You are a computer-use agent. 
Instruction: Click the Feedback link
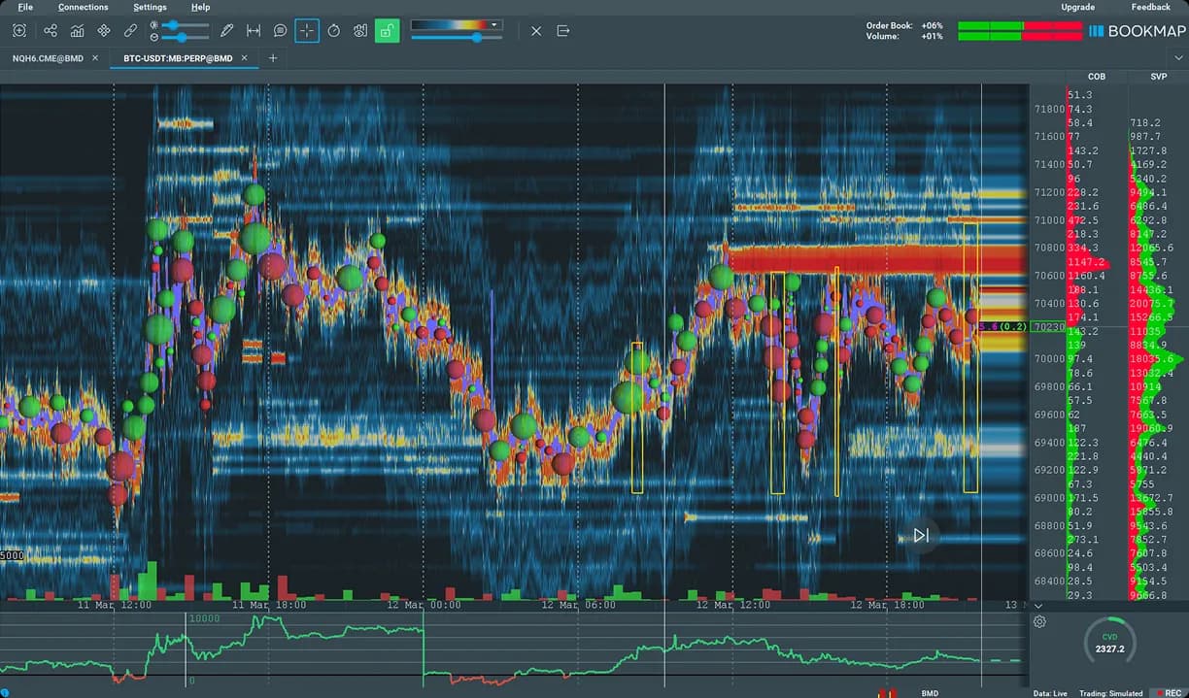coord(1150,7)
